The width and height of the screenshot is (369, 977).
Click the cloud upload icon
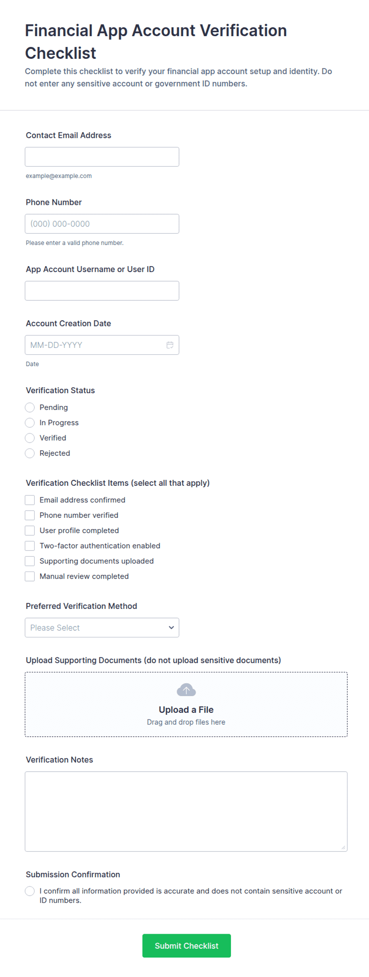coord(186,690)
